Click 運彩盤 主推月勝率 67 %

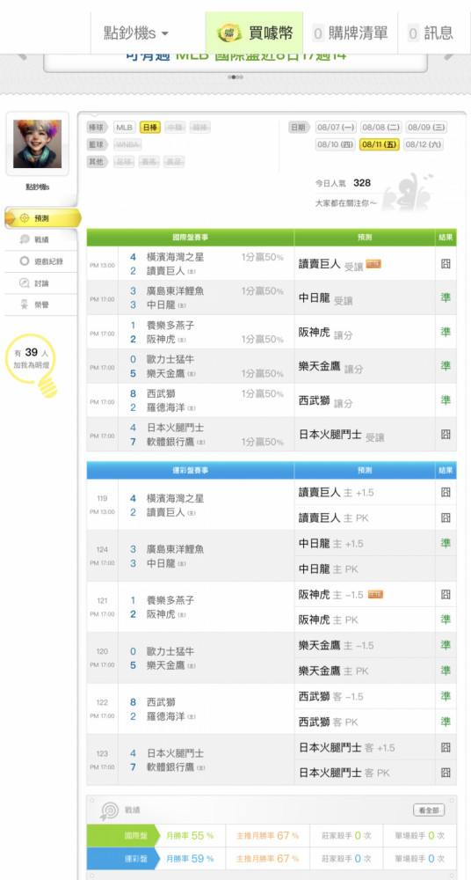tap(267, 859)
